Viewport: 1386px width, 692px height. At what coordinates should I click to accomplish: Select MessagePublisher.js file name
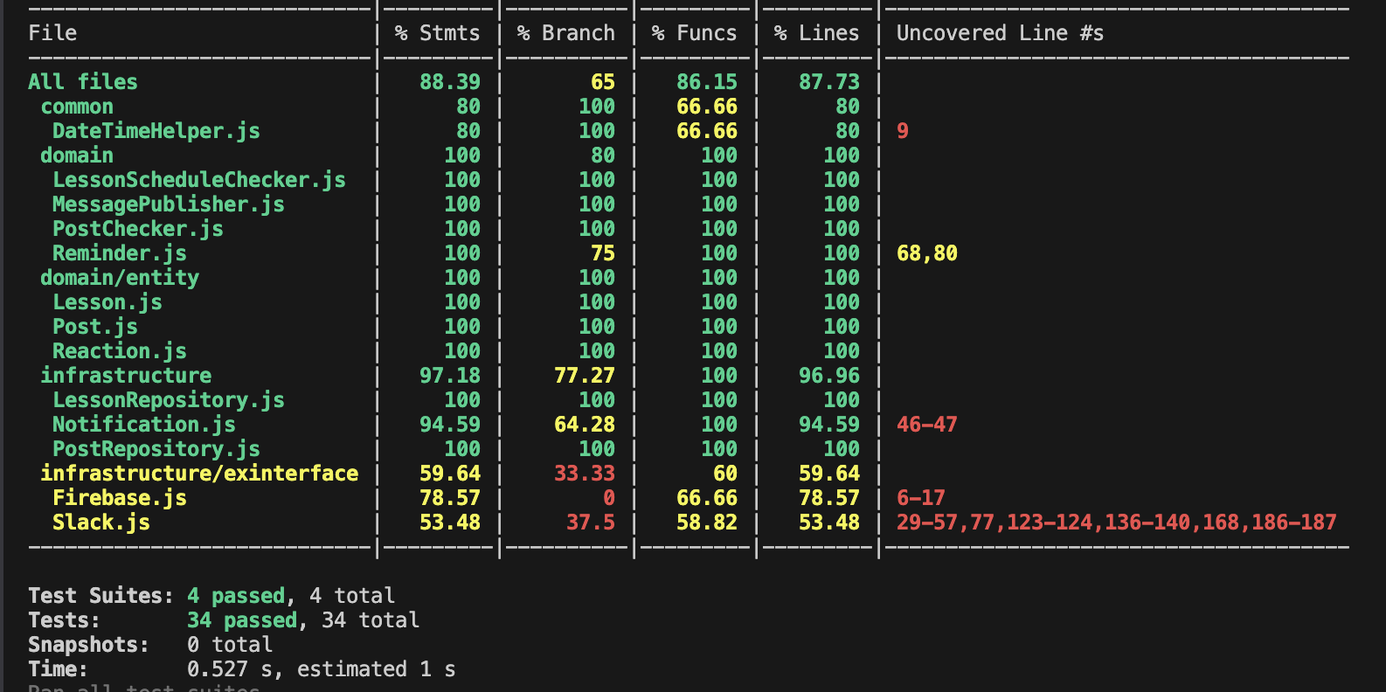point(169,204)
